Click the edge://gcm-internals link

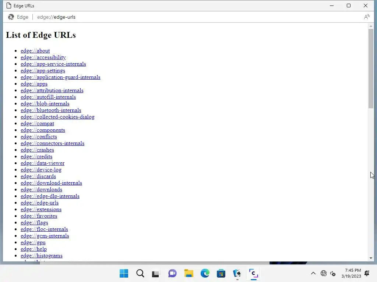(x=45, y=236)
